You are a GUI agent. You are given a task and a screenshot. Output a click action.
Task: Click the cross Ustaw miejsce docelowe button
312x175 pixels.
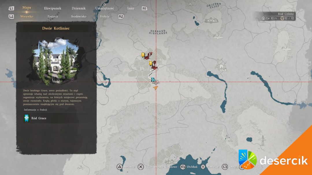tap(141, 167)
